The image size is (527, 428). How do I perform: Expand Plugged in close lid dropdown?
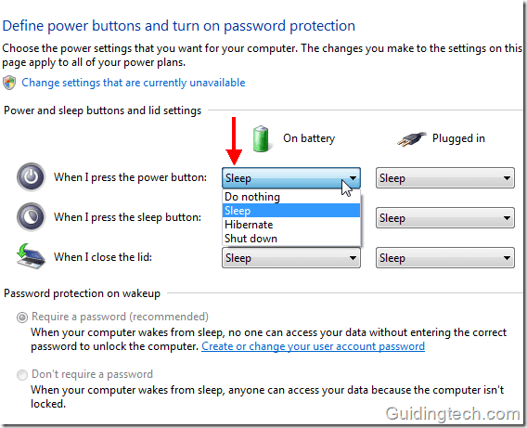click(445, 258)
